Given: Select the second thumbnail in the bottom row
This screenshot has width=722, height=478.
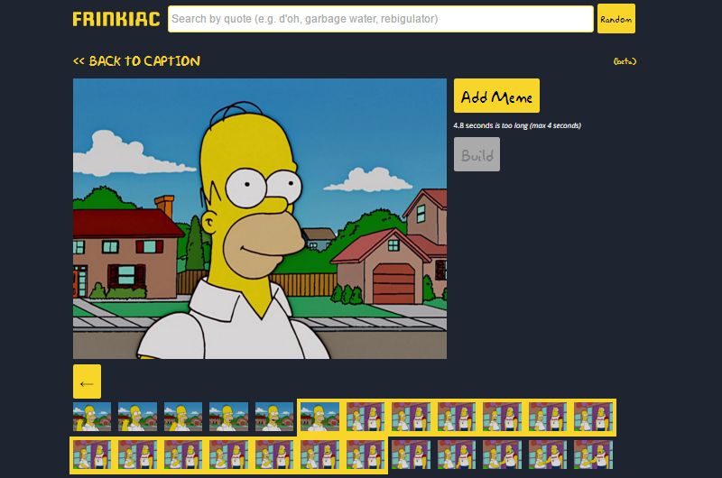Looking at the screenshot, I should pyautogui.click(x=138, y=455).
